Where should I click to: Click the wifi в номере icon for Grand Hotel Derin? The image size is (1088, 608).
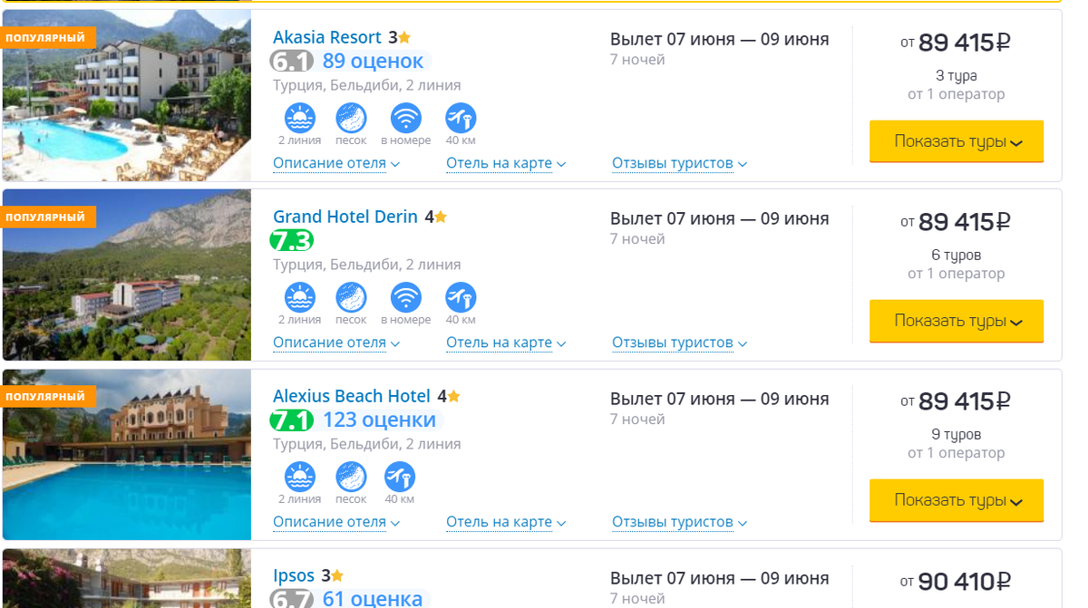[406, 298]
